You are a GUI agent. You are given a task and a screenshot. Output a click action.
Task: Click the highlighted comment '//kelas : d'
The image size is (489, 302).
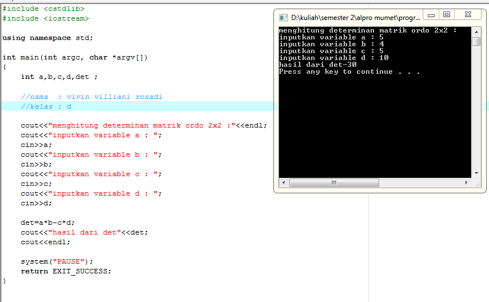click(x=46, y=106)
